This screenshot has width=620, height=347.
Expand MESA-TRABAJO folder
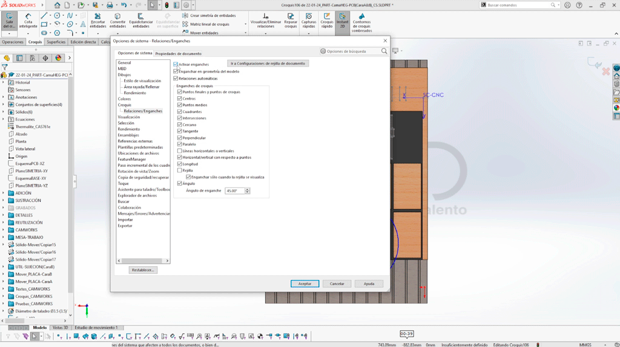(4, 237)
